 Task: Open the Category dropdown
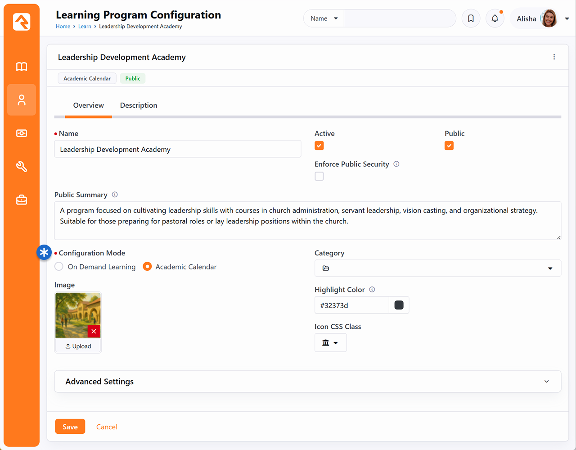click(437, 268)
